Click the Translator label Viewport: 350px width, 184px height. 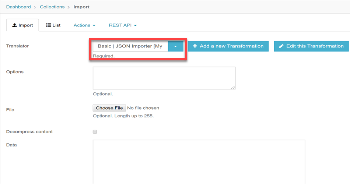click(x=17, y=46)
